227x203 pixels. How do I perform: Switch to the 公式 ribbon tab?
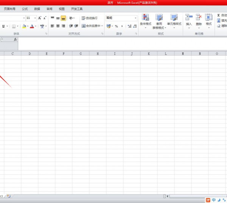(25, 8)
